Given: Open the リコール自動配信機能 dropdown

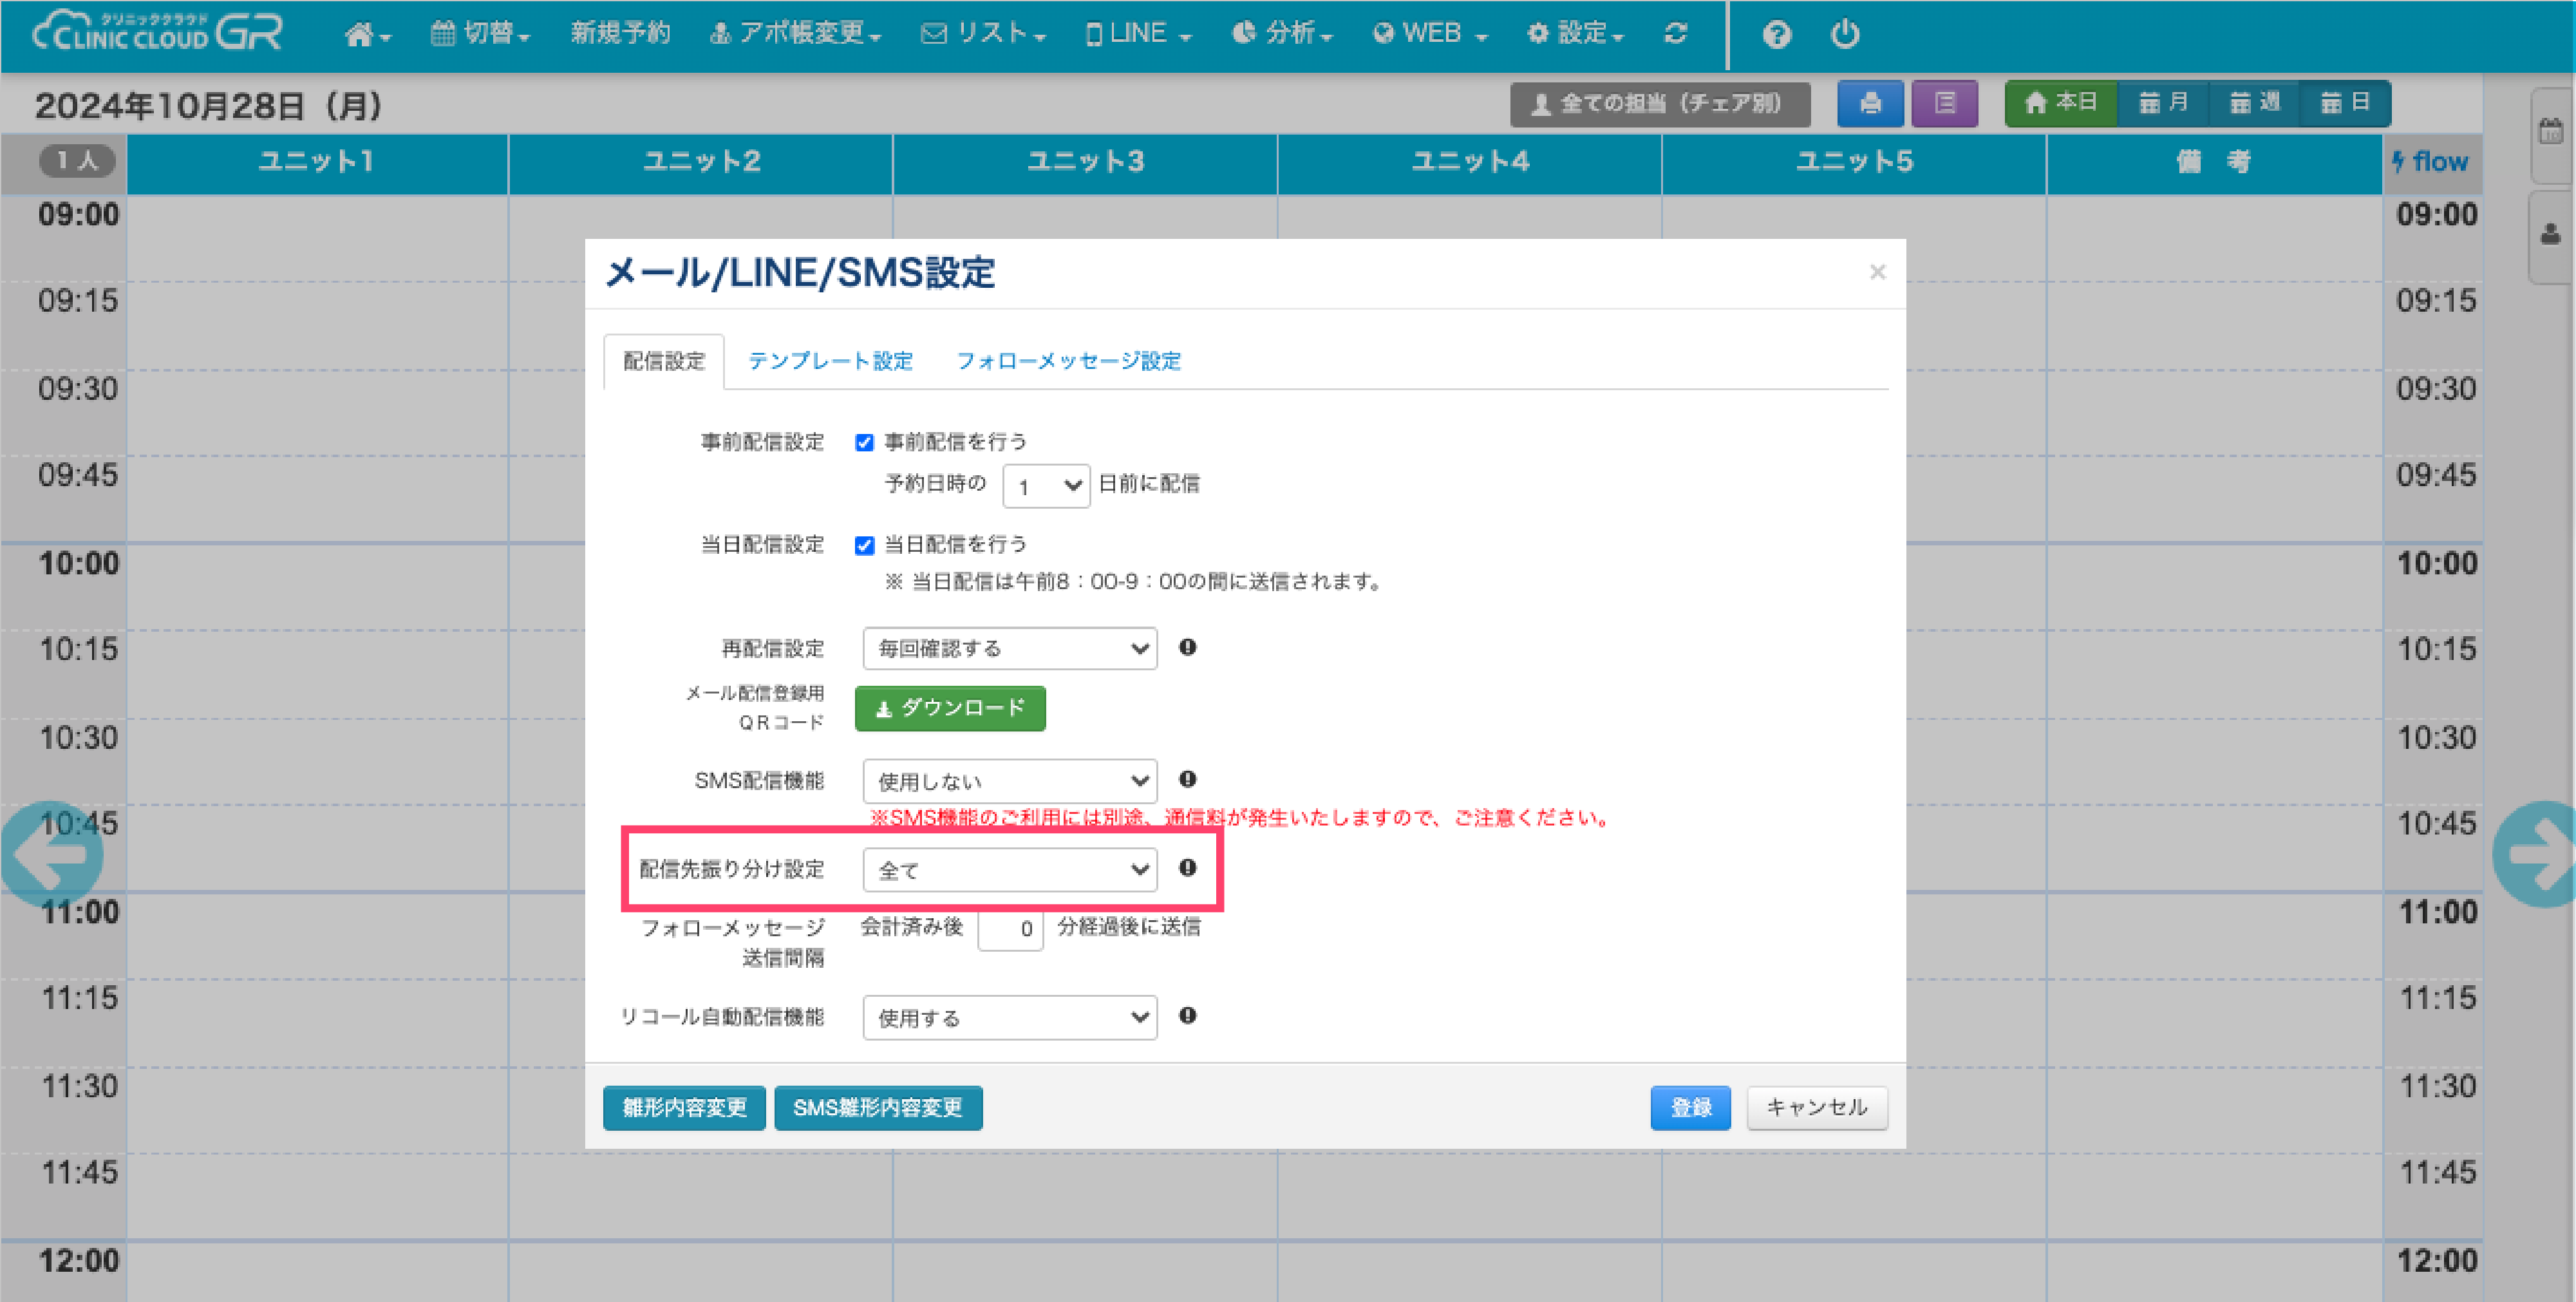Looking at the screenshot, I should pos(1009,1017).
